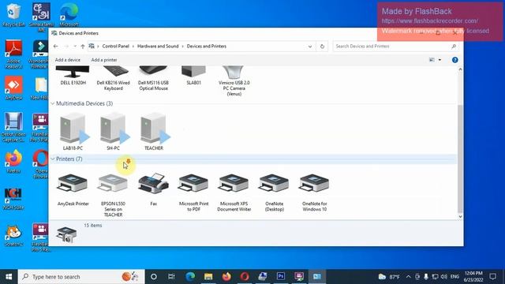This screenshot has height=284, width=505.
Task: Open the view options dropdown arrow
Action: pyautogui.click(x=440, y=60)
